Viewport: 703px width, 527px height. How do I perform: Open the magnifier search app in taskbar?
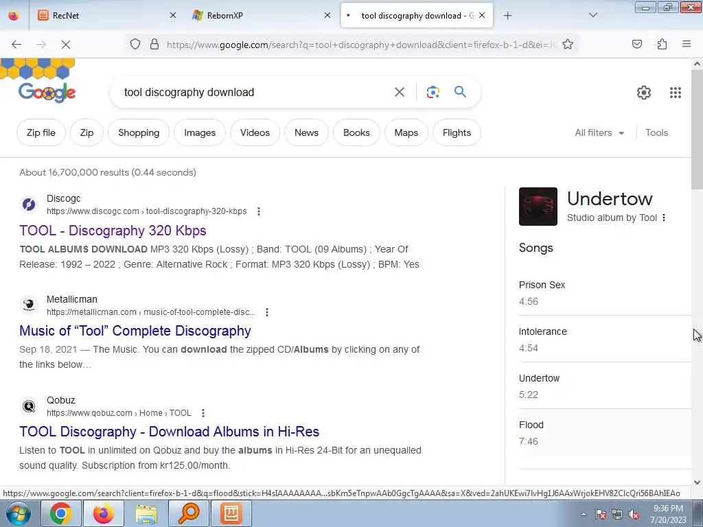click(189, 513)
